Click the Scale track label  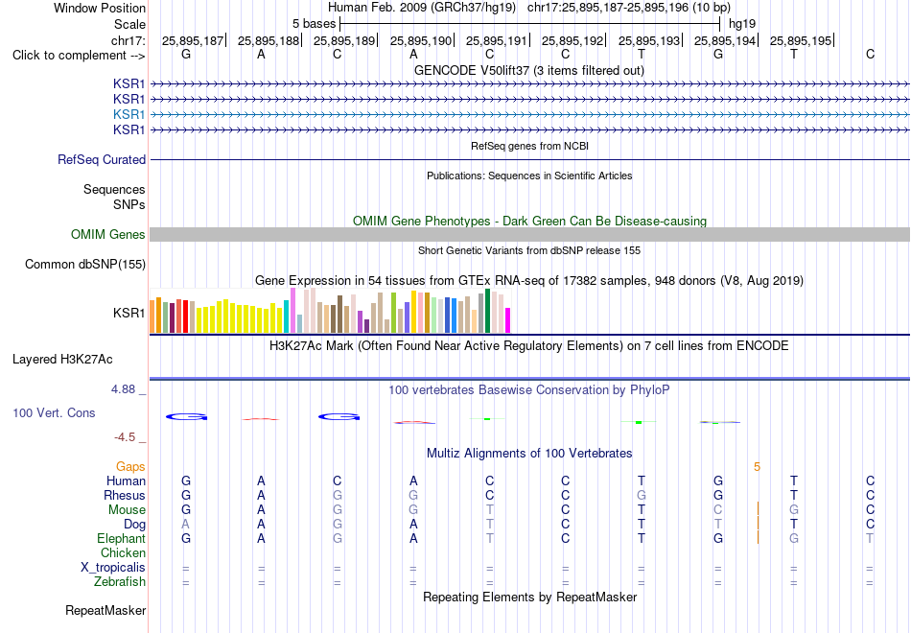[x=129, y=24]
